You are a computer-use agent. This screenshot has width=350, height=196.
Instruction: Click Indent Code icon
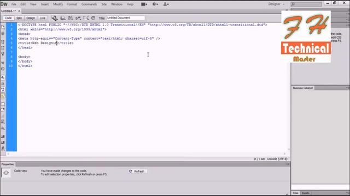click(3, 136)
